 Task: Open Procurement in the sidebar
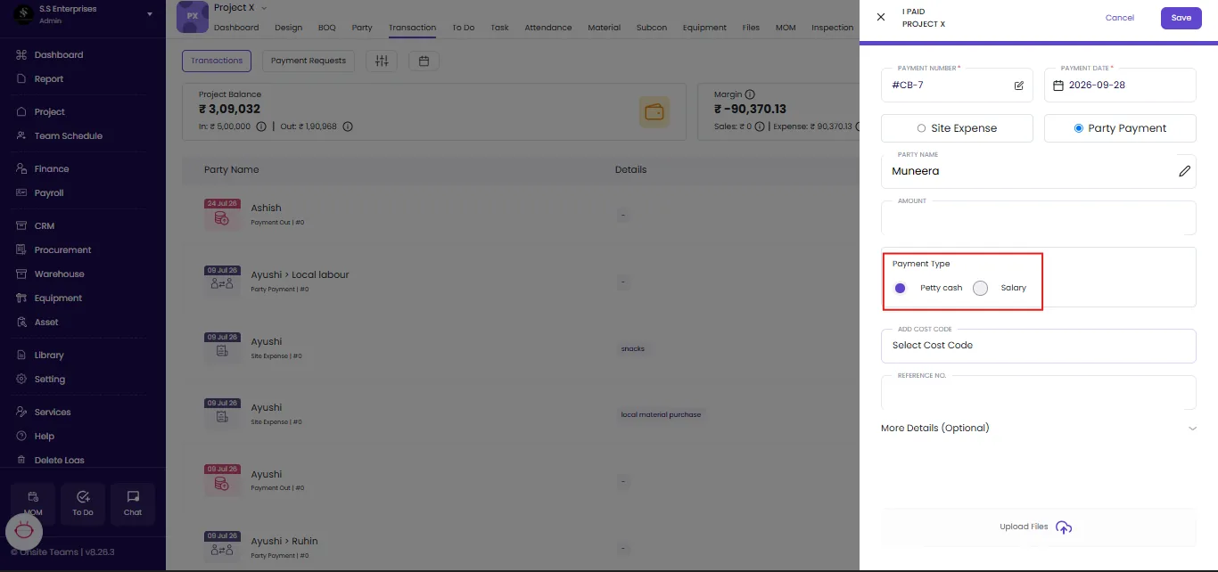click(x=62, y=249)
